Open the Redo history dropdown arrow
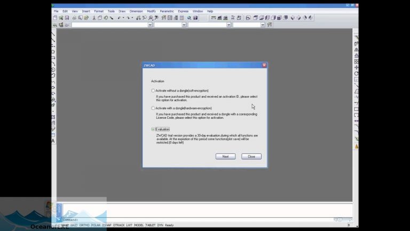This screenshot has height=231, width=410. (132, 18)
